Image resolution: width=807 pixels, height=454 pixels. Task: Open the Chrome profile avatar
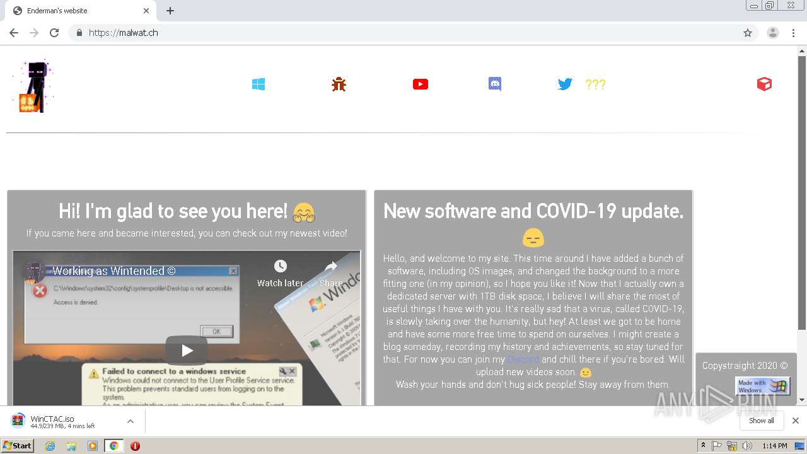773,33
